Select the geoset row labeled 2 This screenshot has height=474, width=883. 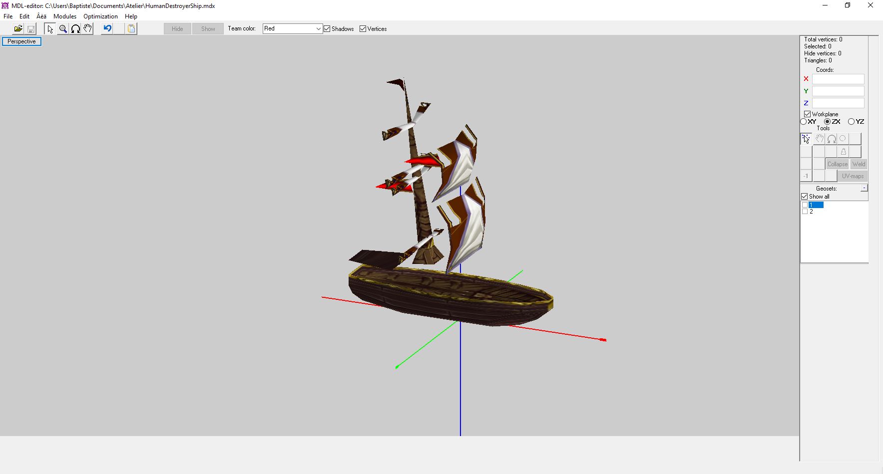812,212
